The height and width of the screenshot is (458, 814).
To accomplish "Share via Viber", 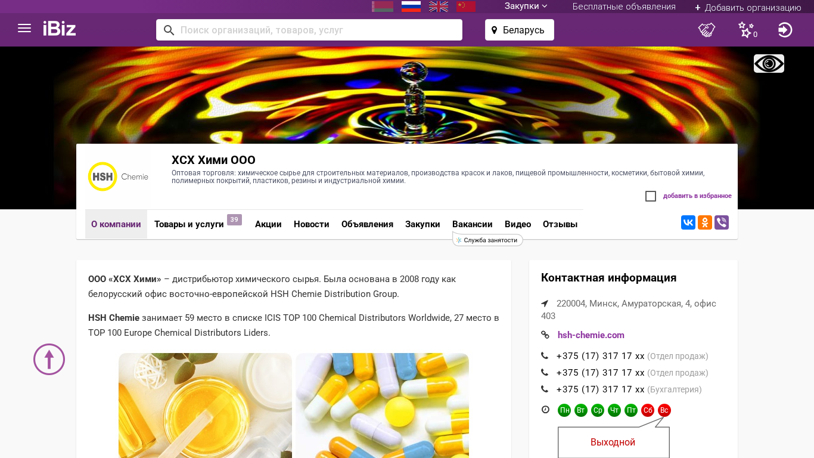I will [x=722, y=222].
